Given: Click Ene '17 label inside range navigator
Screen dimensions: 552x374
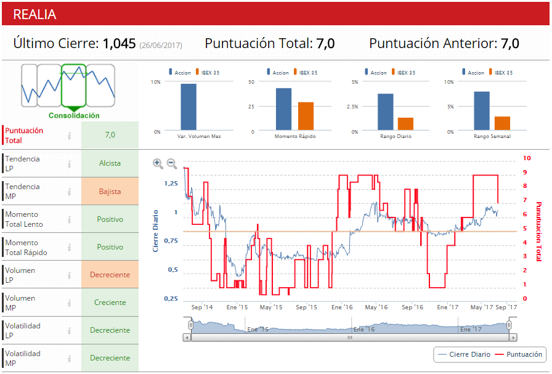Looking at the screenshot, I should pyautogui.click(x=471, y=329).
